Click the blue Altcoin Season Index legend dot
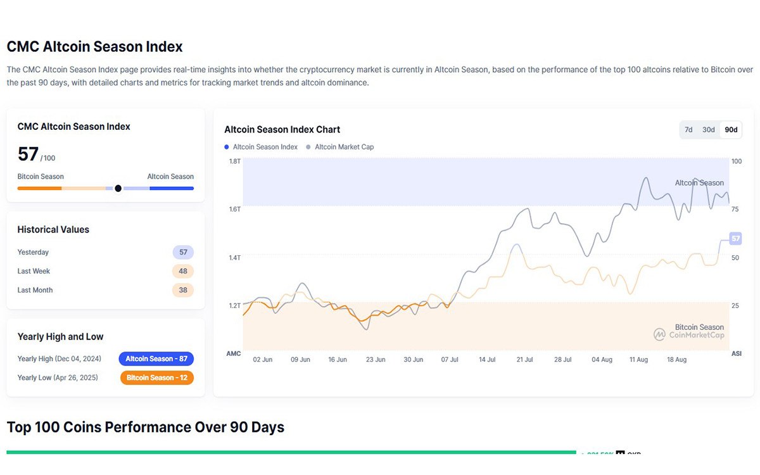Viewport: 760px width, 475px height. (227, 147)
